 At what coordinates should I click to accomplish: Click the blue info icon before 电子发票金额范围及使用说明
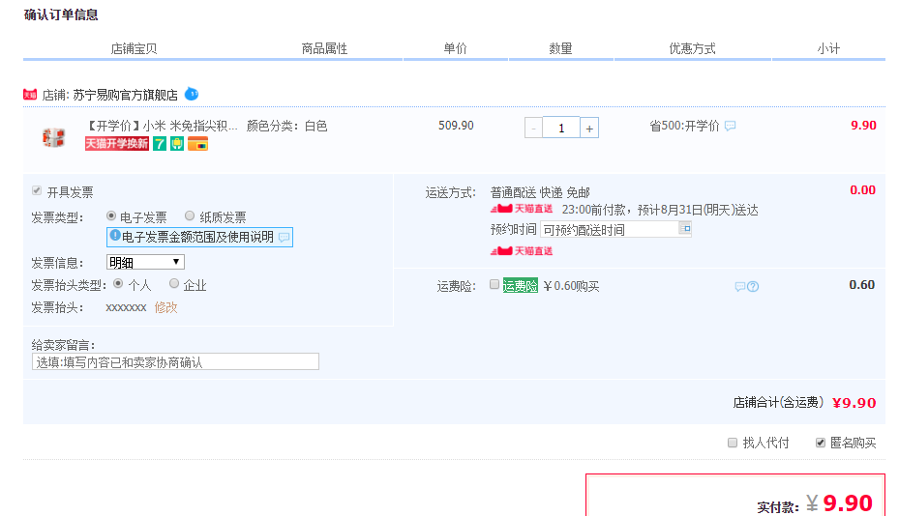[115, 236]
